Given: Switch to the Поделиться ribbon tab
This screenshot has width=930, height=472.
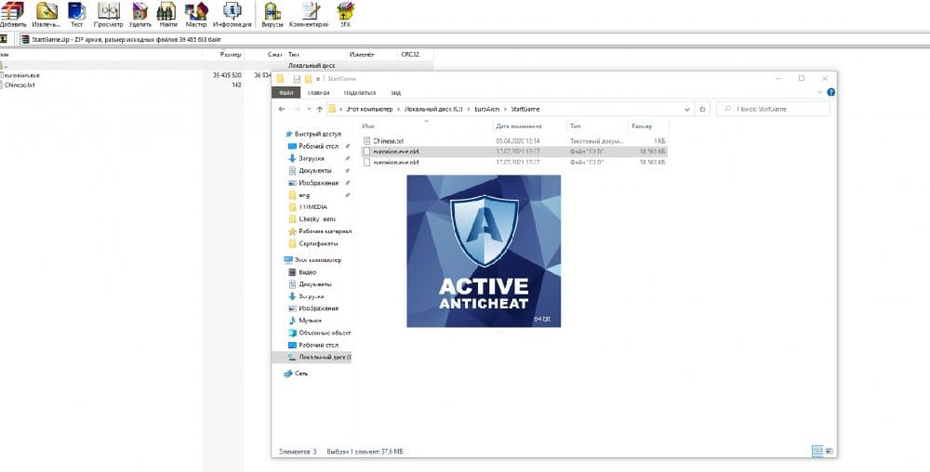Looking at the screenshot, I should click(x=359, y=92).
